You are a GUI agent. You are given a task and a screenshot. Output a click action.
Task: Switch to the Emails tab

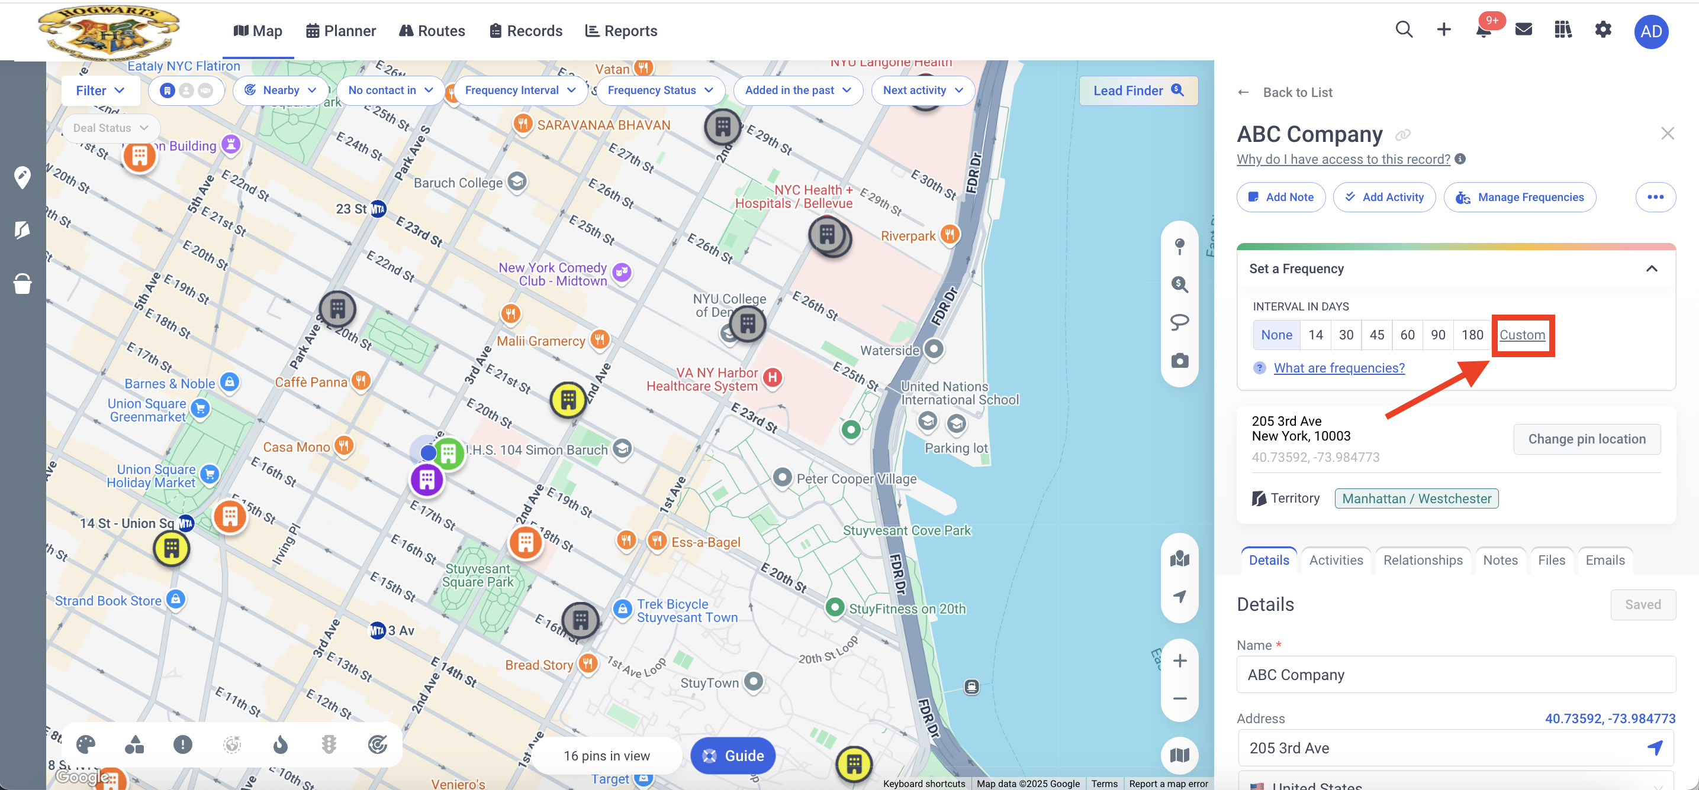click(1605, 560)
